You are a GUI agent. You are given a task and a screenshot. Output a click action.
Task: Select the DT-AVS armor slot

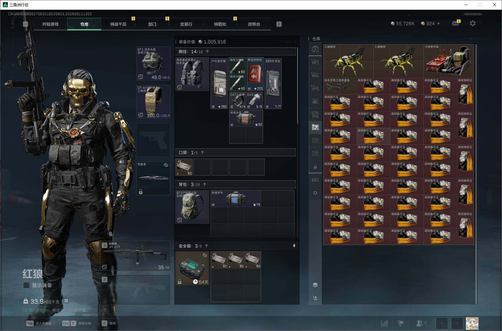tap(153, 102)
